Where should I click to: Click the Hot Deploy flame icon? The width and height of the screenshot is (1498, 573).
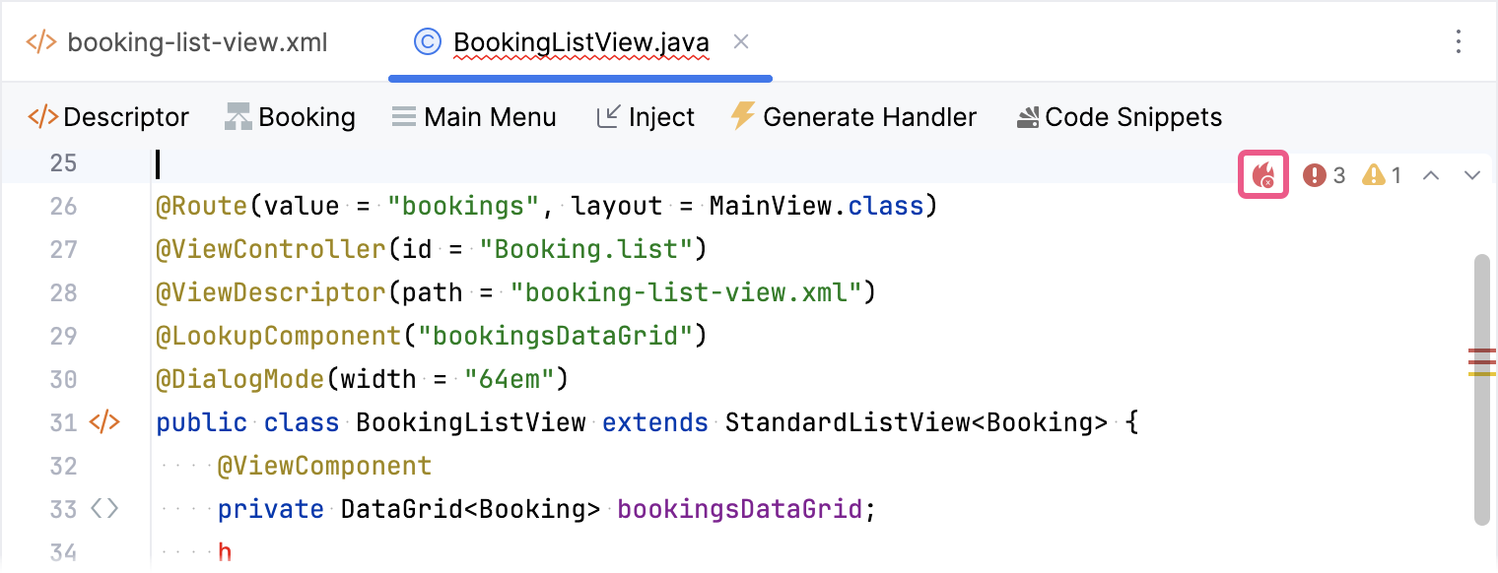[x=1262, y=175]
